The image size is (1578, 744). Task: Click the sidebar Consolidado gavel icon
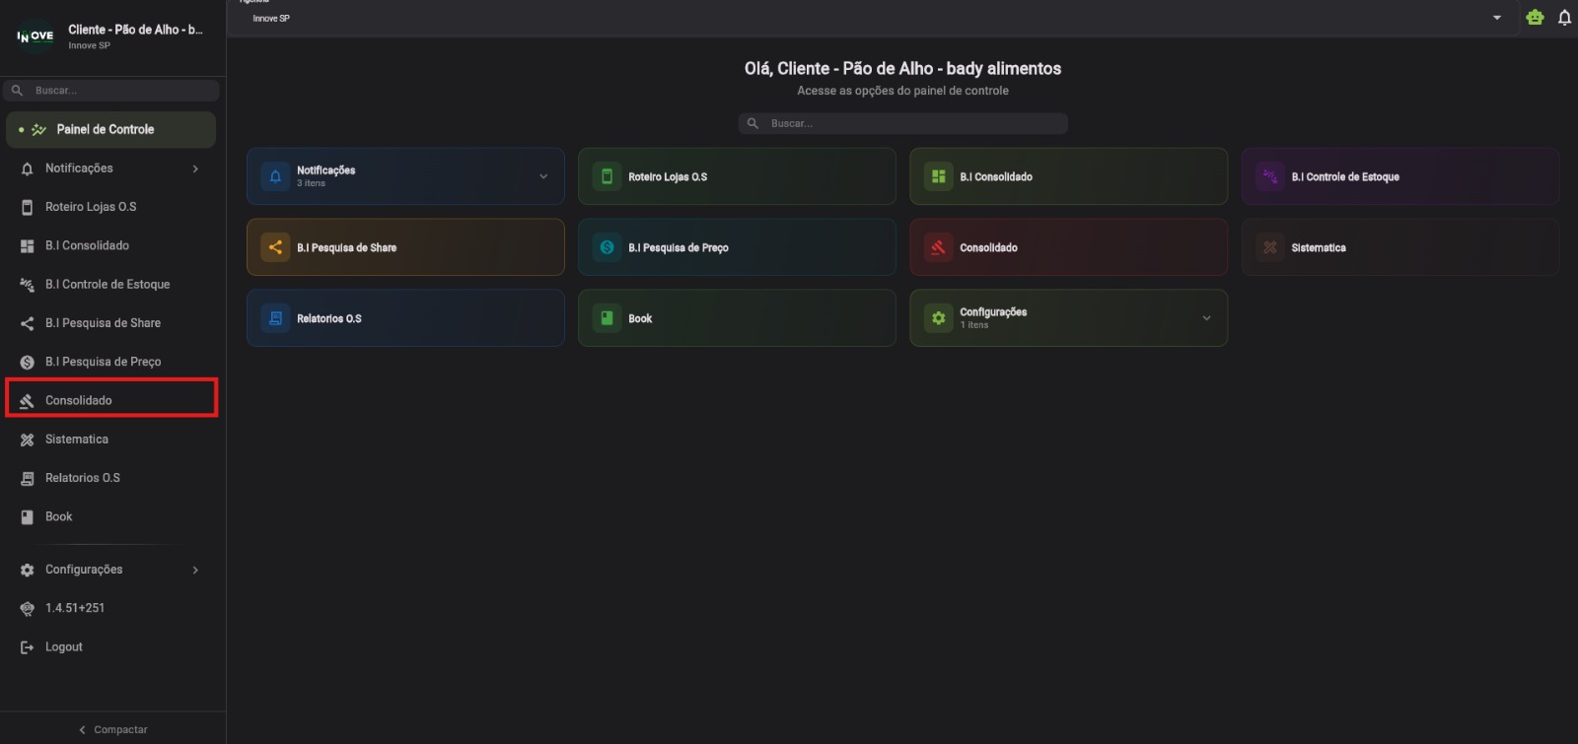(x=27, y=401)
